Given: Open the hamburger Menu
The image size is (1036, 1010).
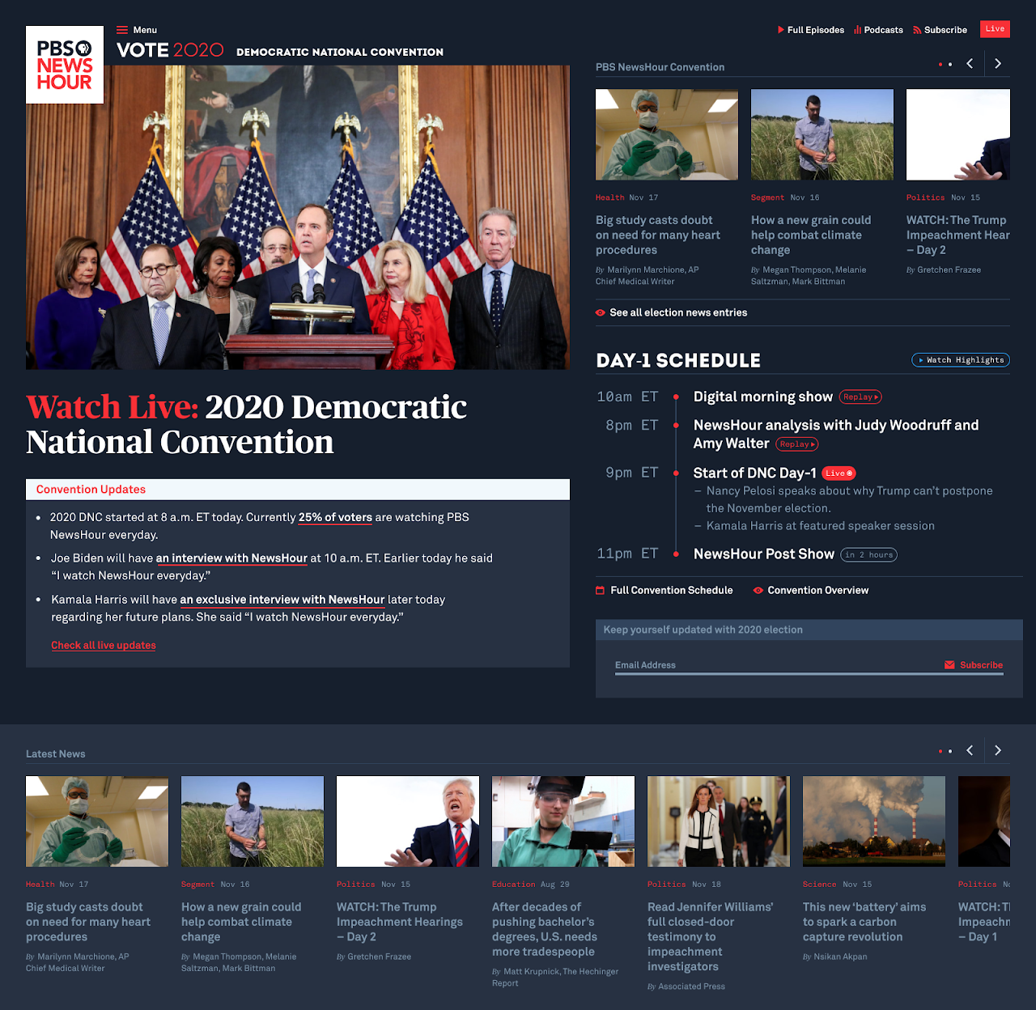Looking at the screenshot, I should (x=136, y=30).
